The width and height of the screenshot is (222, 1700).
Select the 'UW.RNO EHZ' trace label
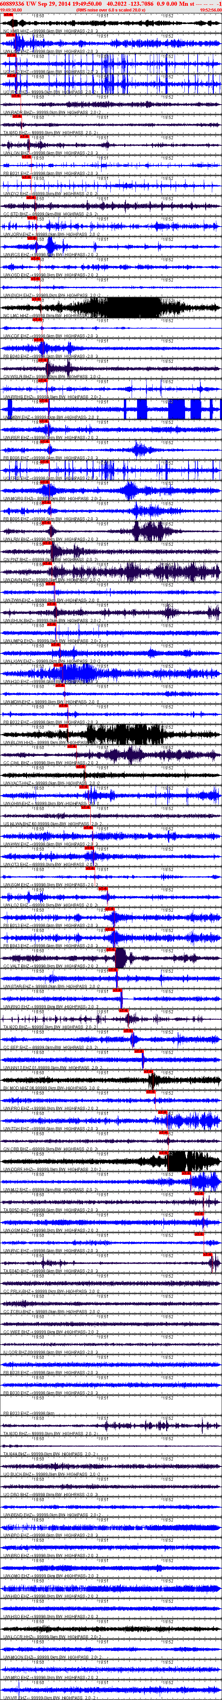[x=16, y=1007]
